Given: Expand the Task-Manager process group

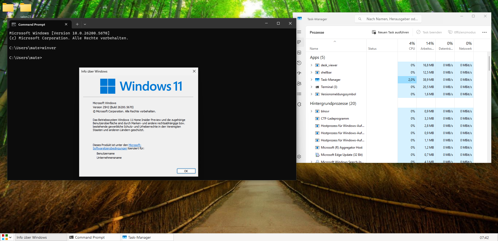Looking at the screenshot, I should tap(312, 80).
